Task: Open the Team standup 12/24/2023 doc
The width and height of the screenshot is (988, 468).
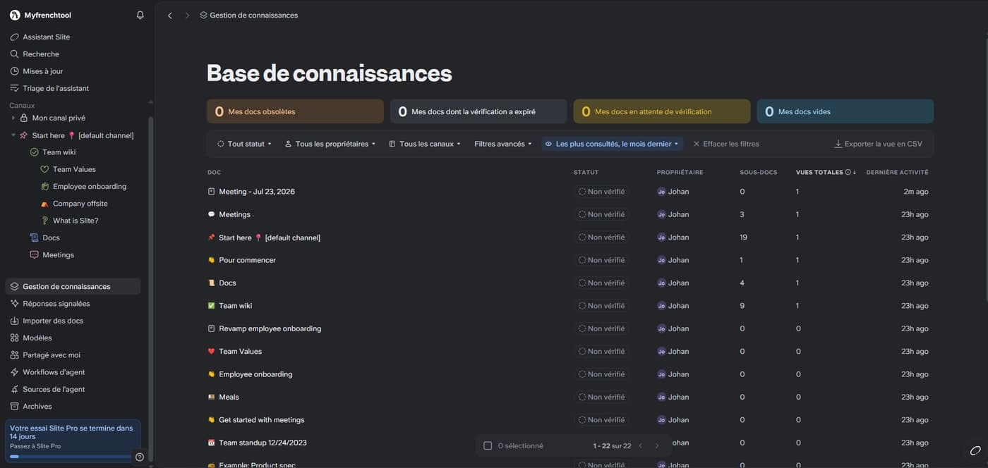Action: point(263,443)
